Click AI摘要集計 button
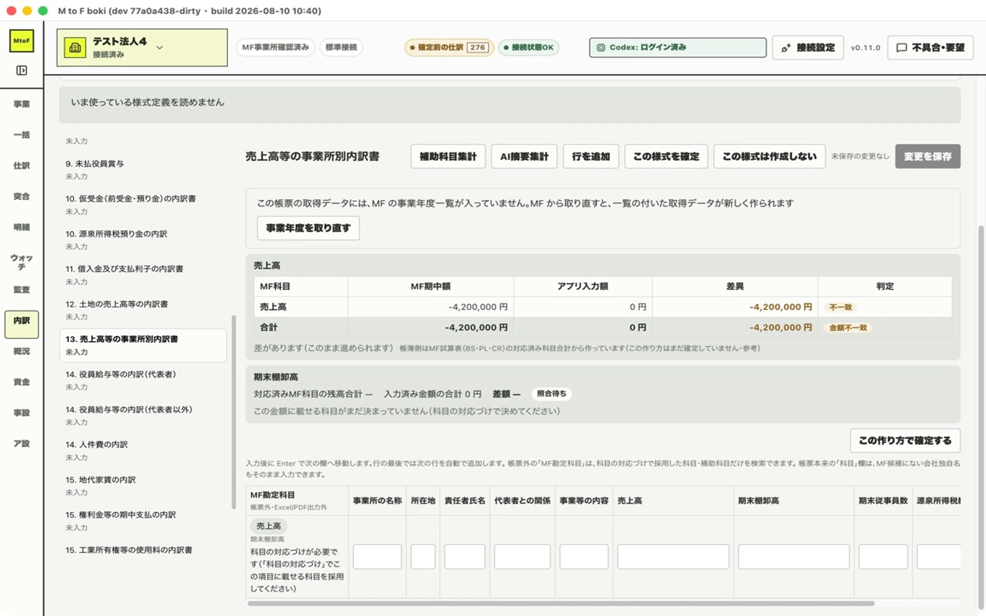Viewport: 986px width, 616px height. pyautogui.click(x=524, y=156)
